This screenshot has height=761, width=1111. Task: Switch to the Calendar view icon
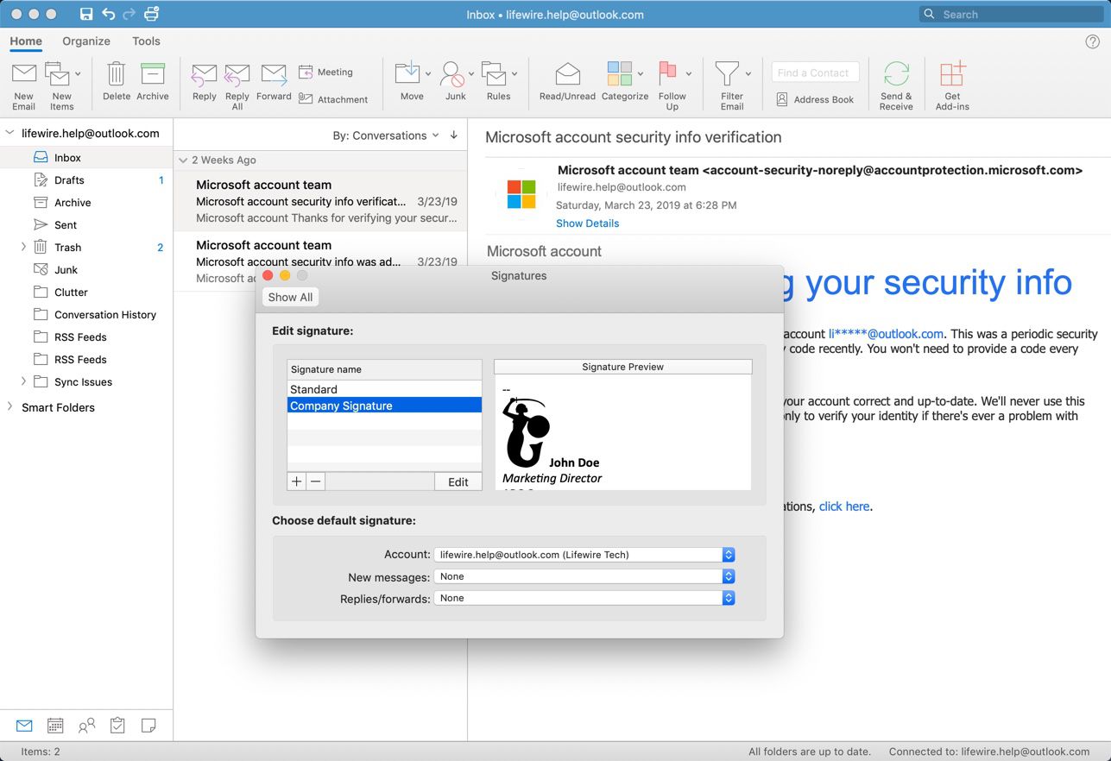(55, 726)
